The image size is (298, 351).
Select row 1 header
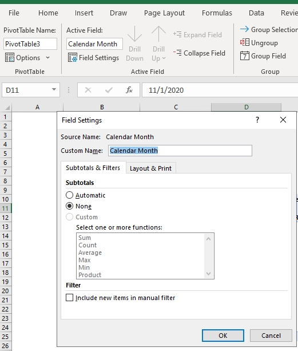click(x=5, y=117)
